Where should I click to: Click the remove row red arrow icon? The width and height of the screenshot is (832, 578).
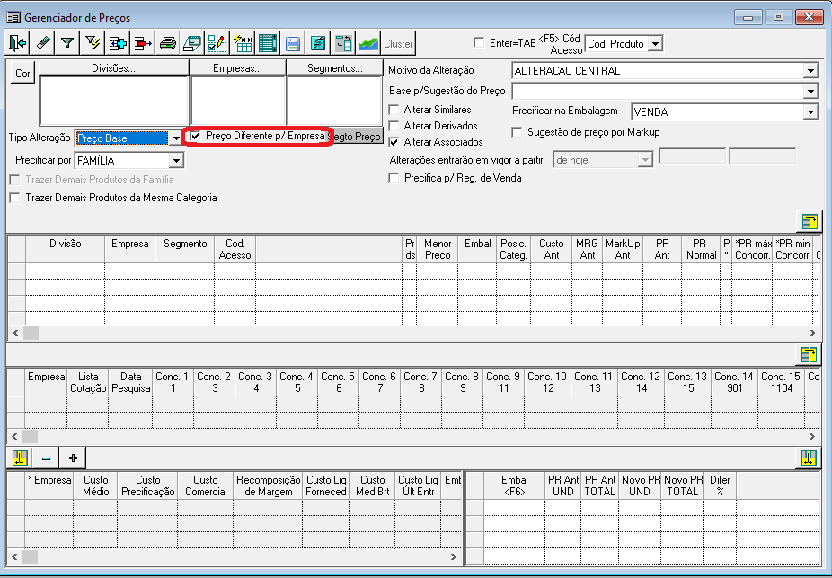click(x=142, y=43)
